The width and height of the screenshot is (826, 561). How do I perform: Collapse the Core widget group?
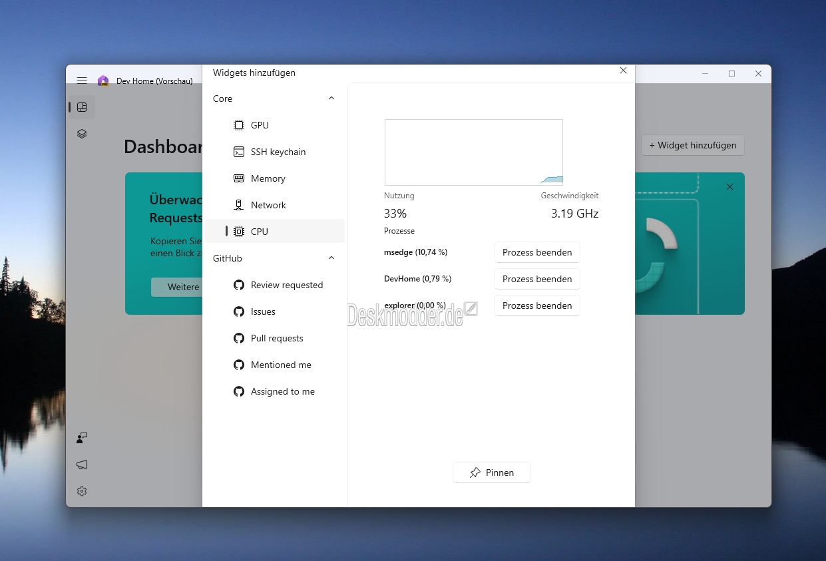[x=331, y=98]
